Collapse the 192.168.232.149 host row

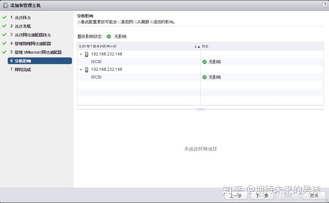coord(81,69)
